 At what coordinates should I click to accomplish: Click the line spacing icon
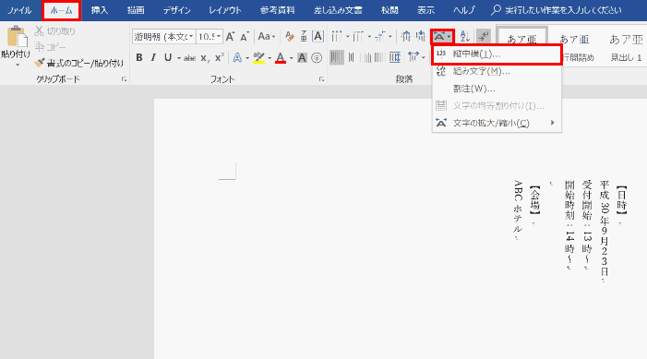click(x=413, y=57)
